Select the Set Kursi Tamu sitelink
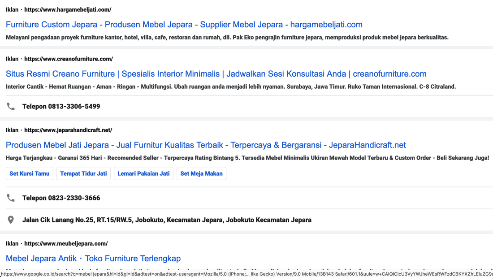 coord(30,173)
